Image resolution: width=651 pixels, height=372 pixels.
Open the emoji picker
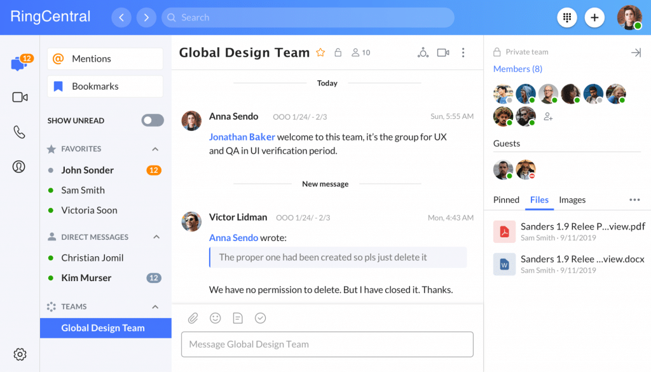tap(216, 318)
